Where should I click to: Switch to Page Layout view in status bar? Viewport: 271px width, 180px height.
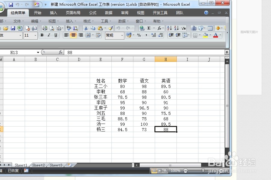pos(160,171)
